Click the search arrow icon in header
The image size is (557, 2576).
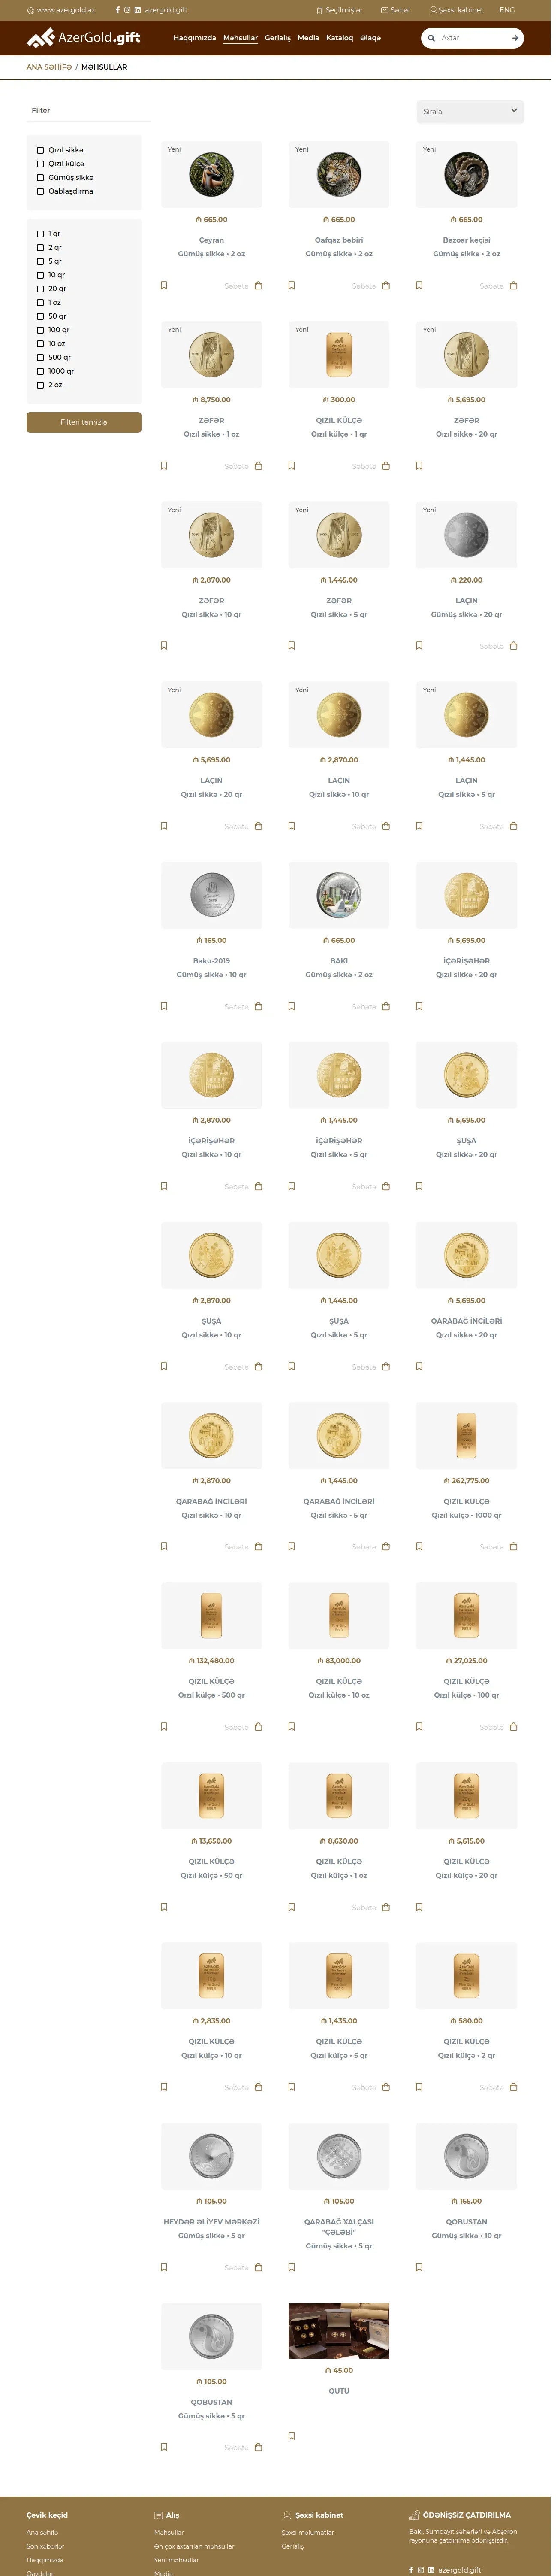click(514, 38)
